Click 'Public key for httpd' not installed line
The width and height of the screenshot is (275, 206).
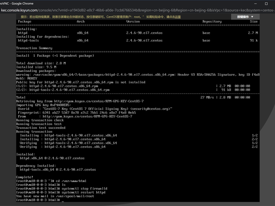tap(81, 82)
